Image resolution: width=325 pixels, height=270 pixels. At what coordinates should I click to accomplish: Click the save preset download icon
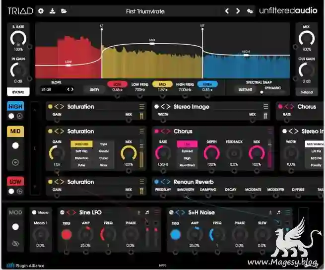pyautogui.click(x=53, y=11)
